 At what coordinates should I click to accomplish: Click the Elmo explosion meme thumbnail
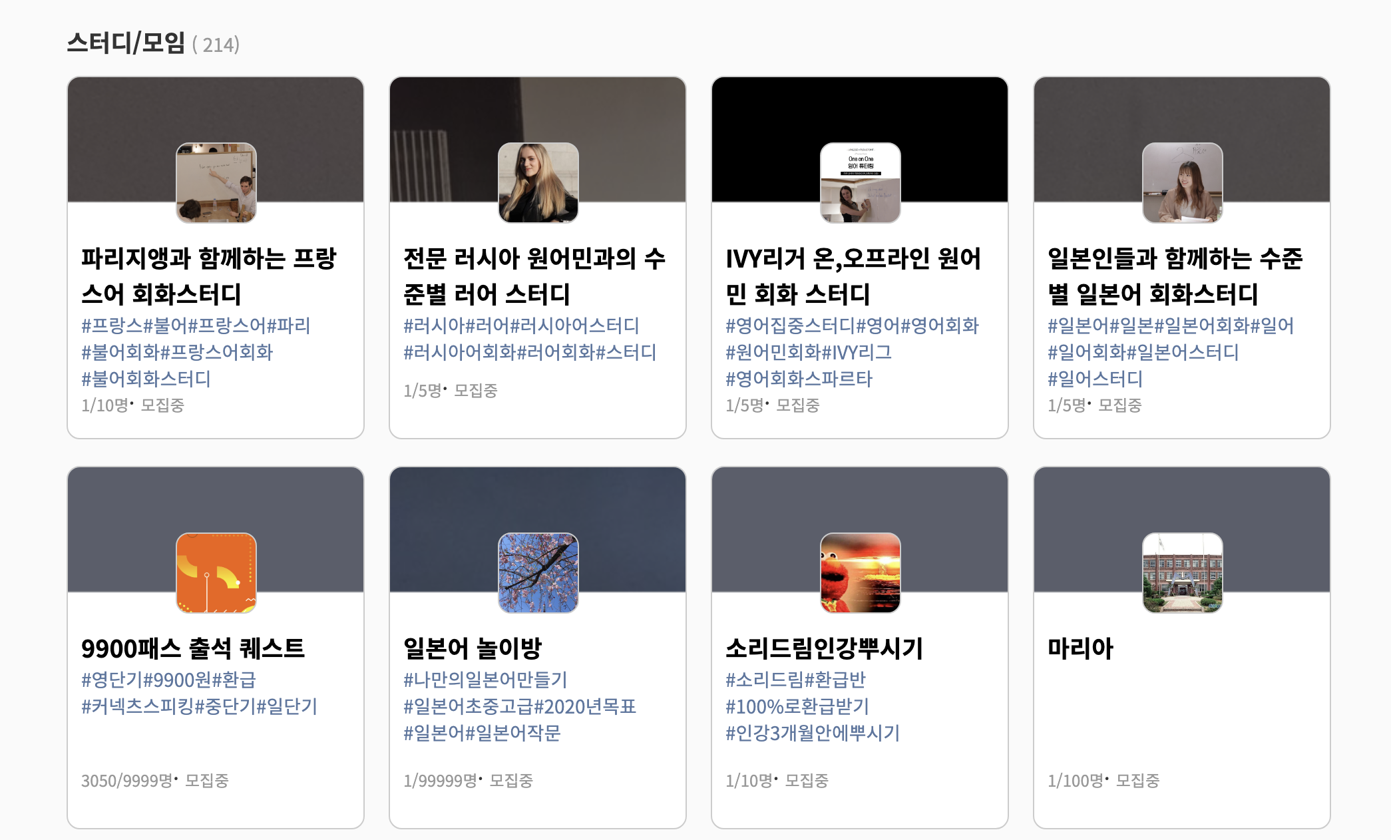pyautogui.click(x=860, y=572)
